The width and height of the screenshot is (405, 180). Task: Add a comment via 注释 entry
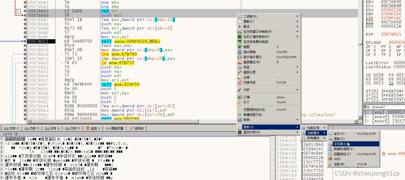click(269, 77)
